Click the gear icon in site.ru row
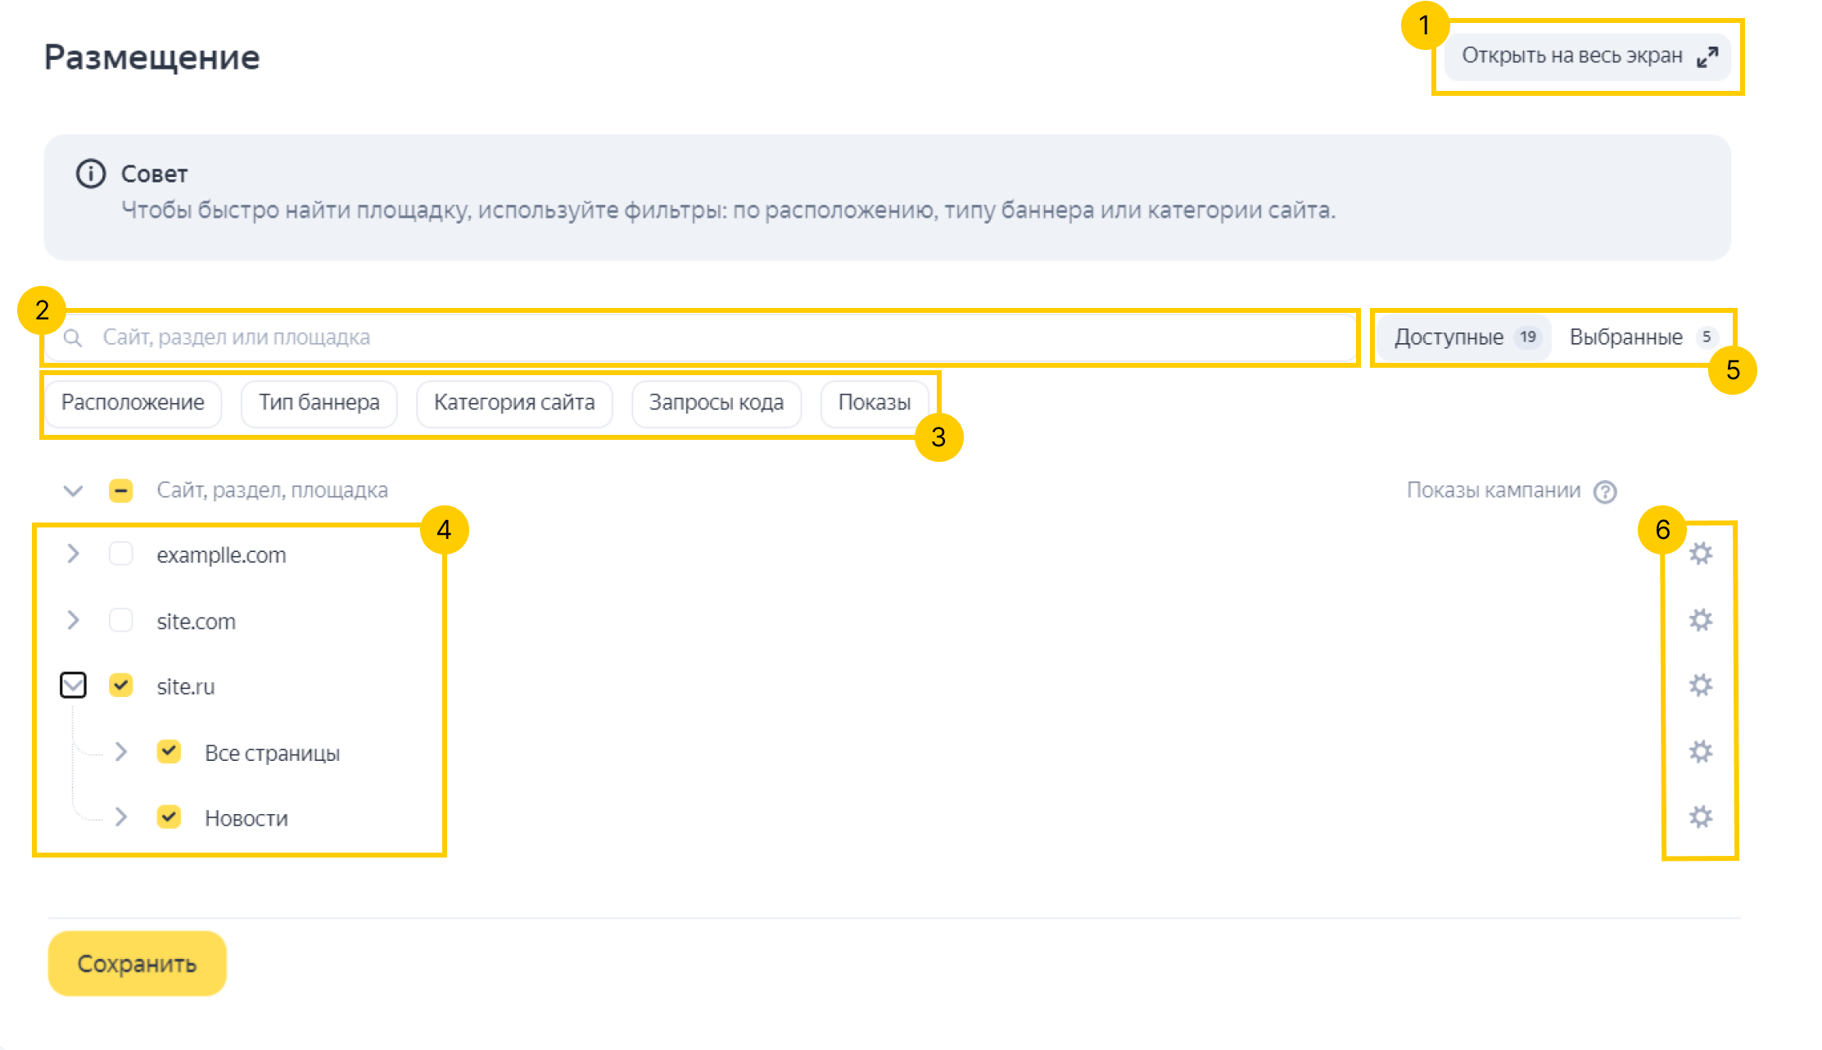This screenshot has height=1050, width=1822. (1700, 686)
